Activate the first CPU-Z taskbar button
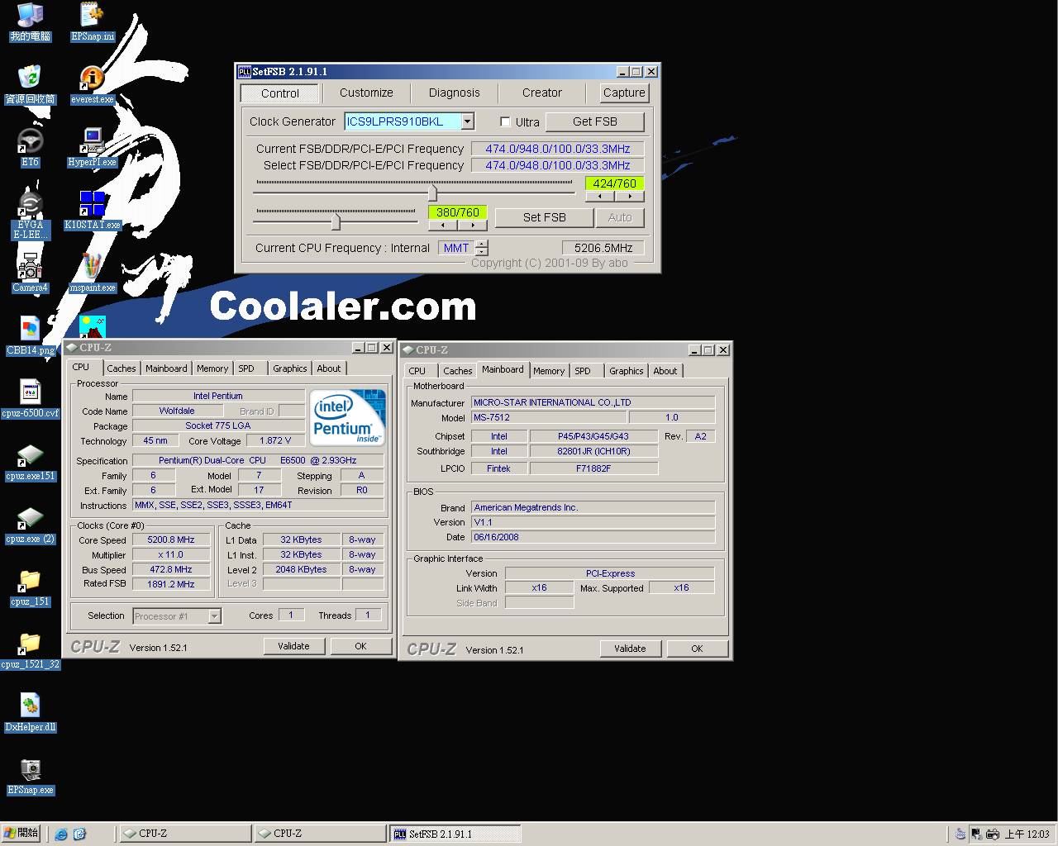 point(184,834)
